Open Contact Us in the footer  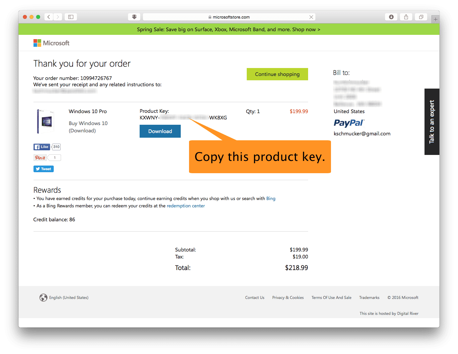click(255, 298)
